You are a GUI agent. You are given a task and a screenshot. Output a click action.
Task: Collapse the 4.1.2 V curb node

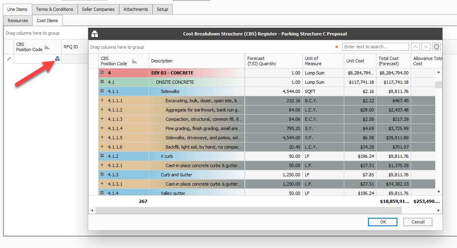point(102,156)
